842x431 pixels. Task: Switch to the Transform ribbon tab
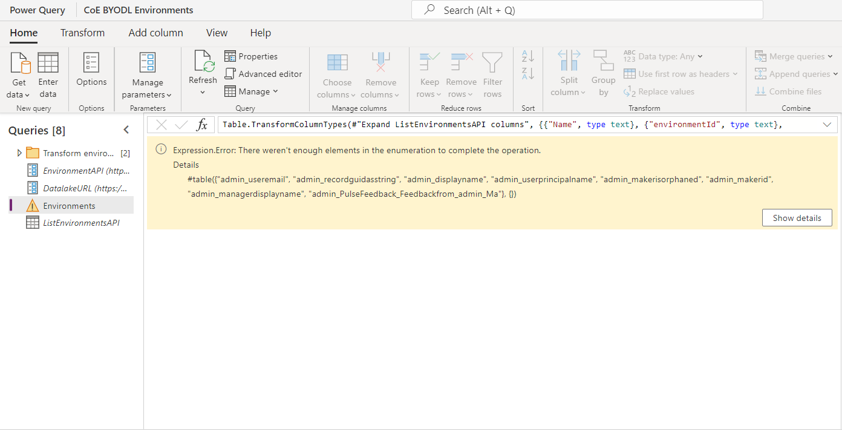[82, 33]
